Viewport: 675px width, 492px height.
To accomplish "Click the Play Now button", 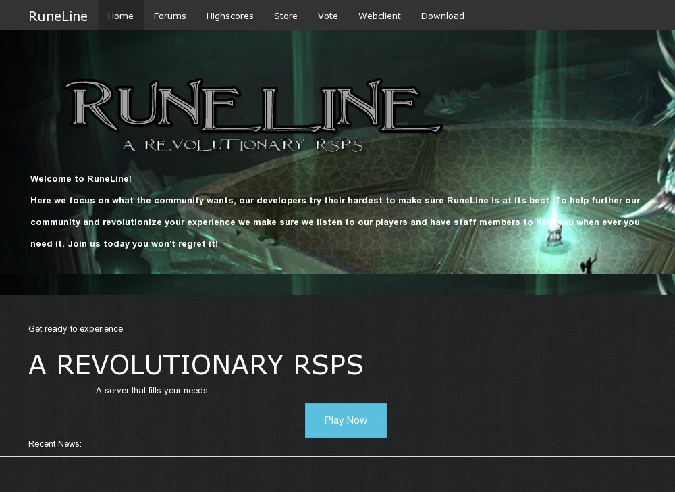I will 346,420.
